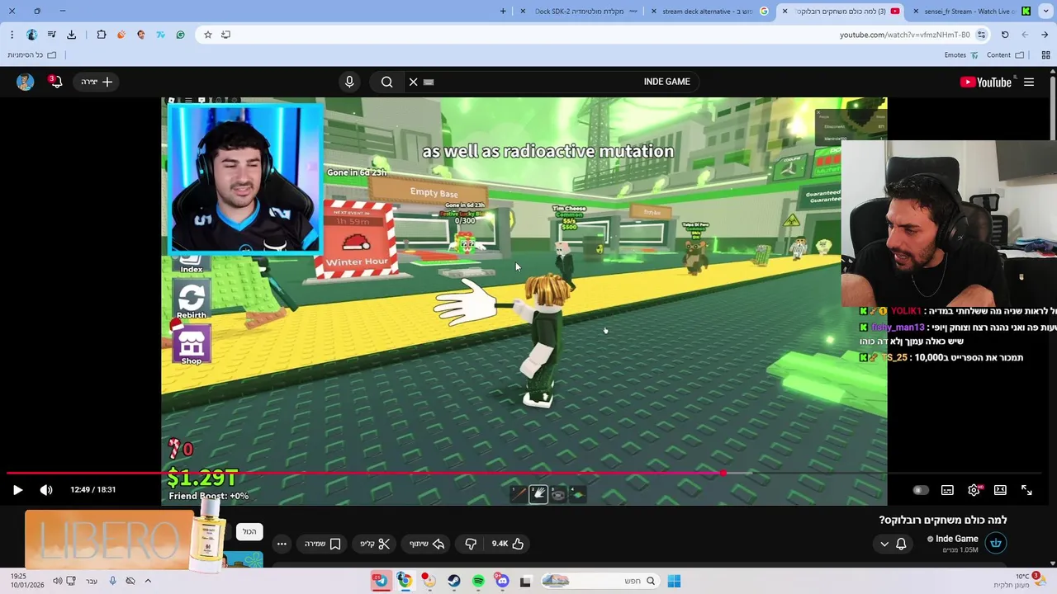Run YouTube search with magnifier
1057x594 pixels.
(x=386, y=82)
